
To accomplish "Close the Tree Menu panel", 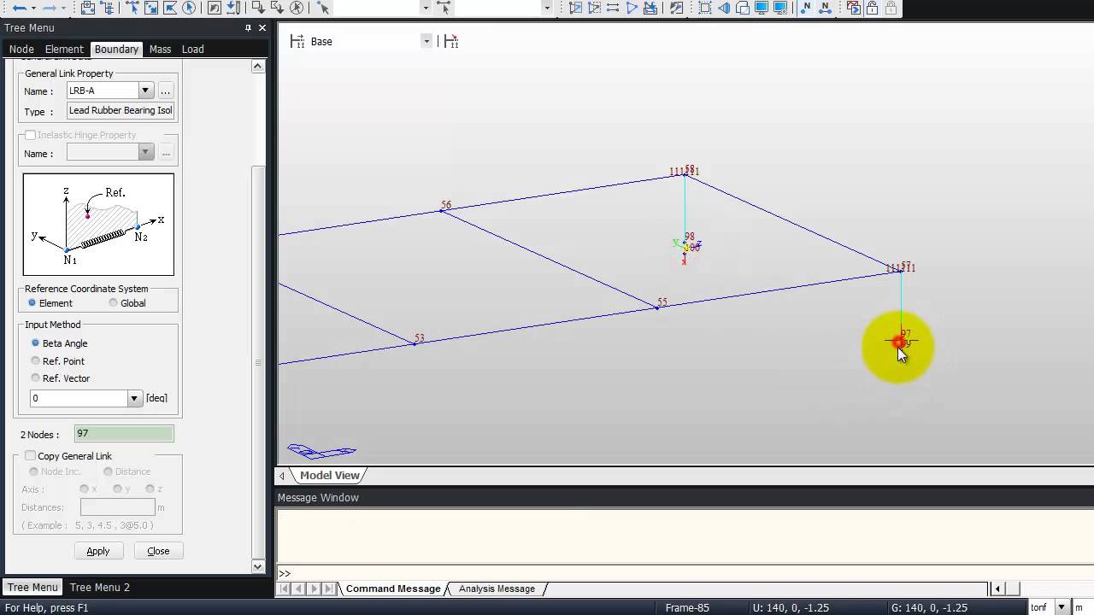I will point(262,28).
